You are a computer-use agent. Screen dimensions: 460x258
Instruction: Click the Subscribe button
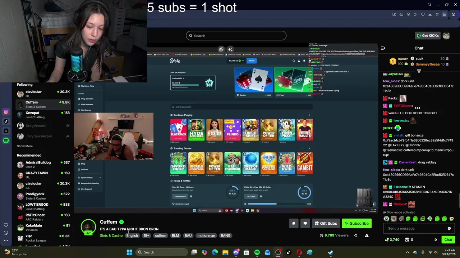pos(357,224)
